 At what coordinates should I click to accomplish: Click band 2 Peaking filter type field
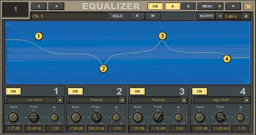click(94, 100)
